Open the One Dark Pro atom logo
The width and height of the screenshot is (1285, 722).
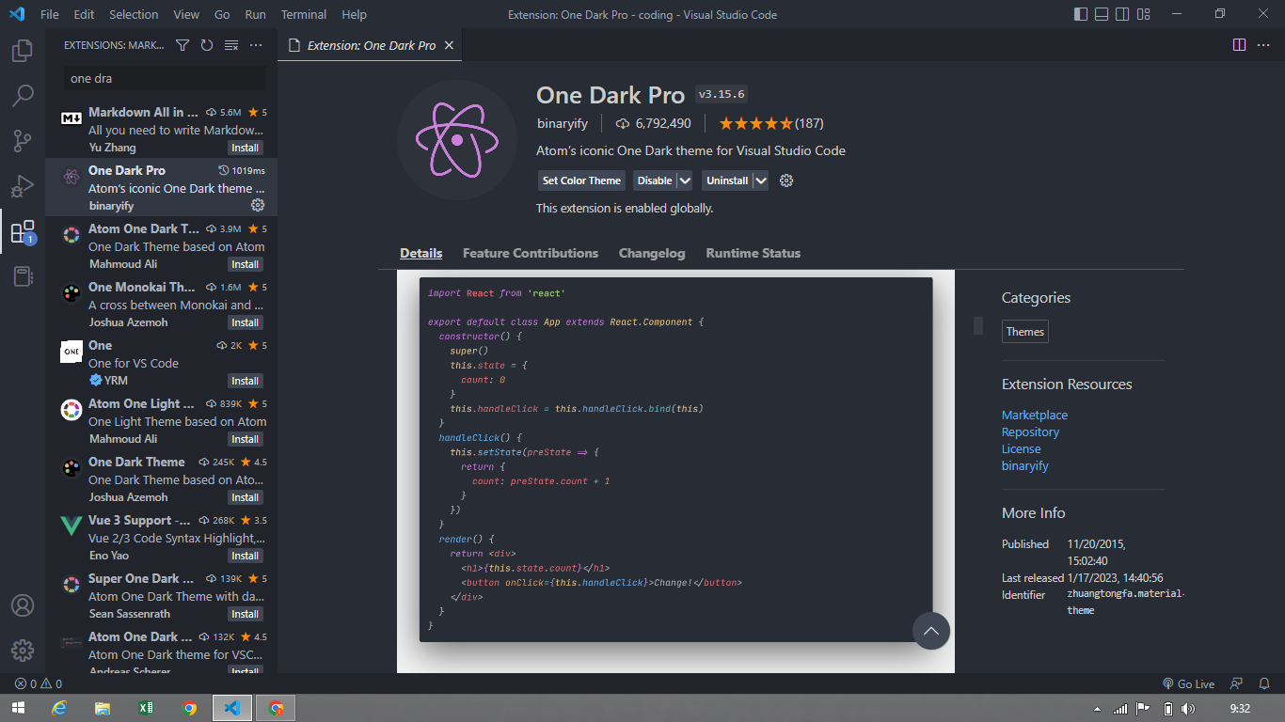457,140
